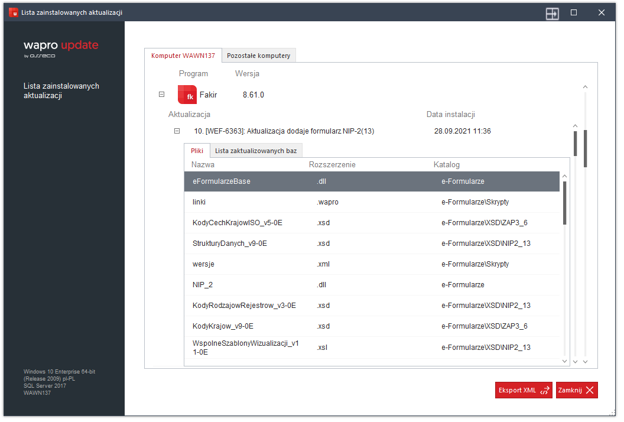Click file list scroll down arrow
624x422 pixels.
click(565, 361)
